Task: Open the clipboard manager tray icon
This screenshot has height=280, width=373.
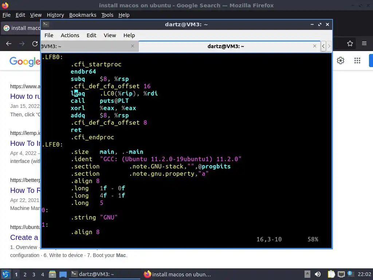Action: tap(331, 274)
